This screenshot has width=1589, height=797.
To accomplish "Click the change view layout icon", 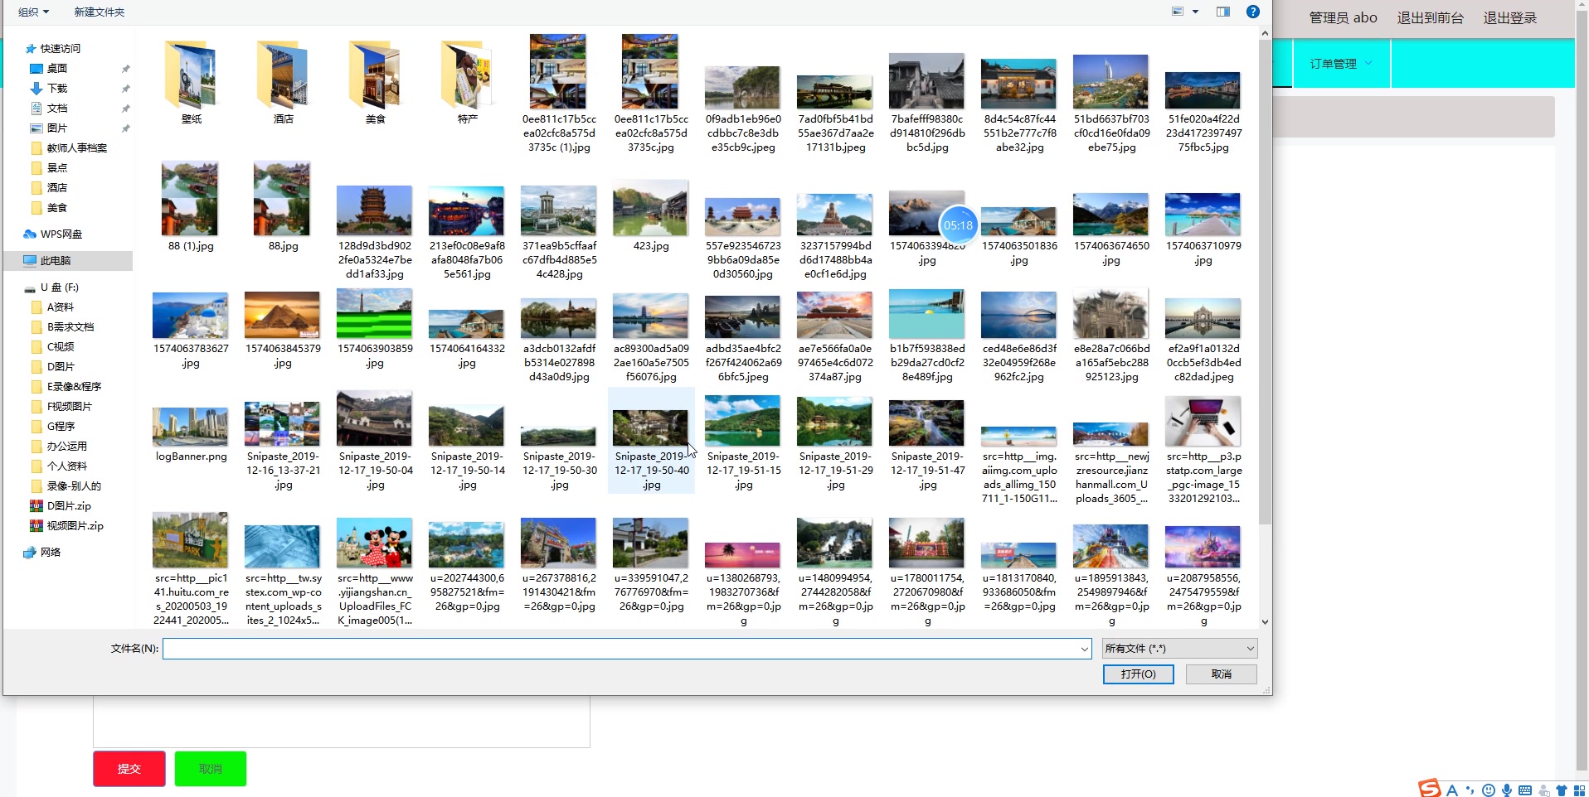I will tap(1178, 12).
